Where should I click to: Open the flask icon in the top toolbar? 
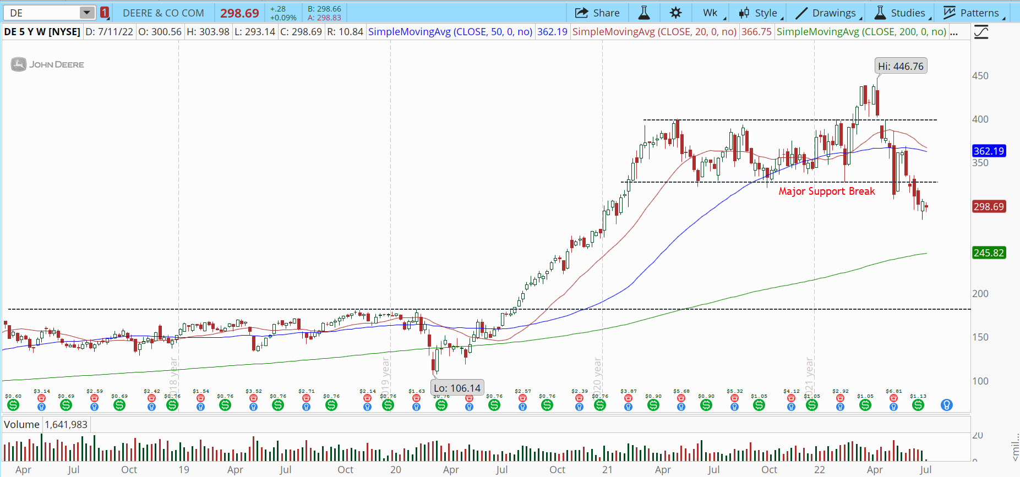(x=643, y=13)
